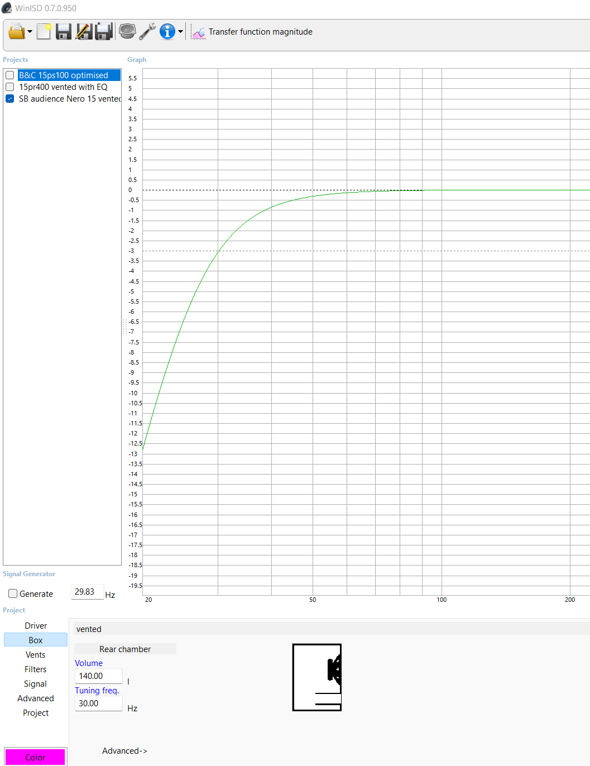The image size is (590, 766).
Task: Open the Transfer function magnitude graph selector
Action: tap(261, 32)
